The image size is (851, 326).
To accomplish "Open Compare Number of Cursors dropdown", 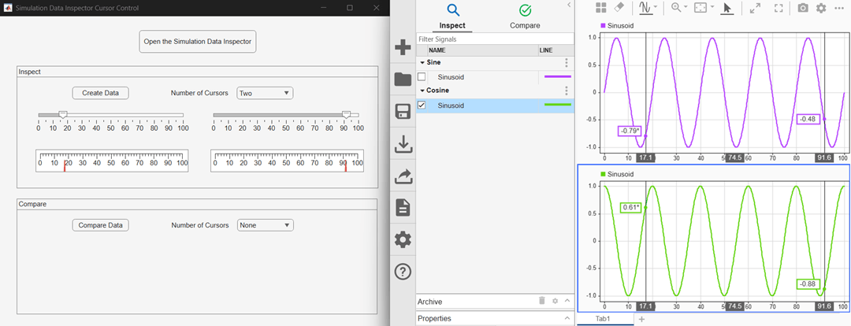I will pos(266,225).
